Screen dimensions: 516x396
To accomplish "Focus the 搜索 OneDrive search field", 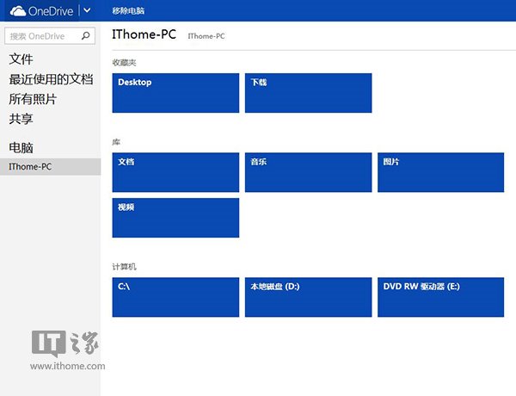I will pyautogui.click(x=50, y=36).
